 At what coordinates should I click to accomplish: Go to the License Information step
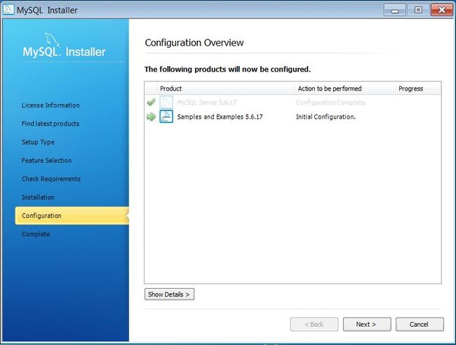pos(51,105)
